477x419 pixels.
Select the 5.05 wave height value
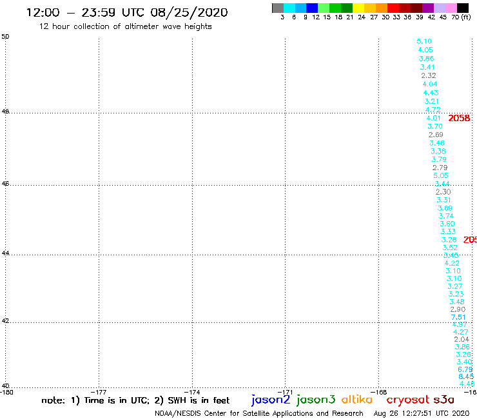(441, 175)
